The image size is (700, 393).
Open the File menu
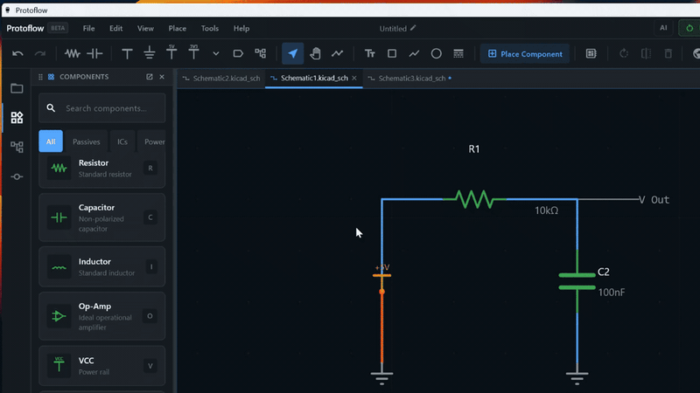pos(89,29)
